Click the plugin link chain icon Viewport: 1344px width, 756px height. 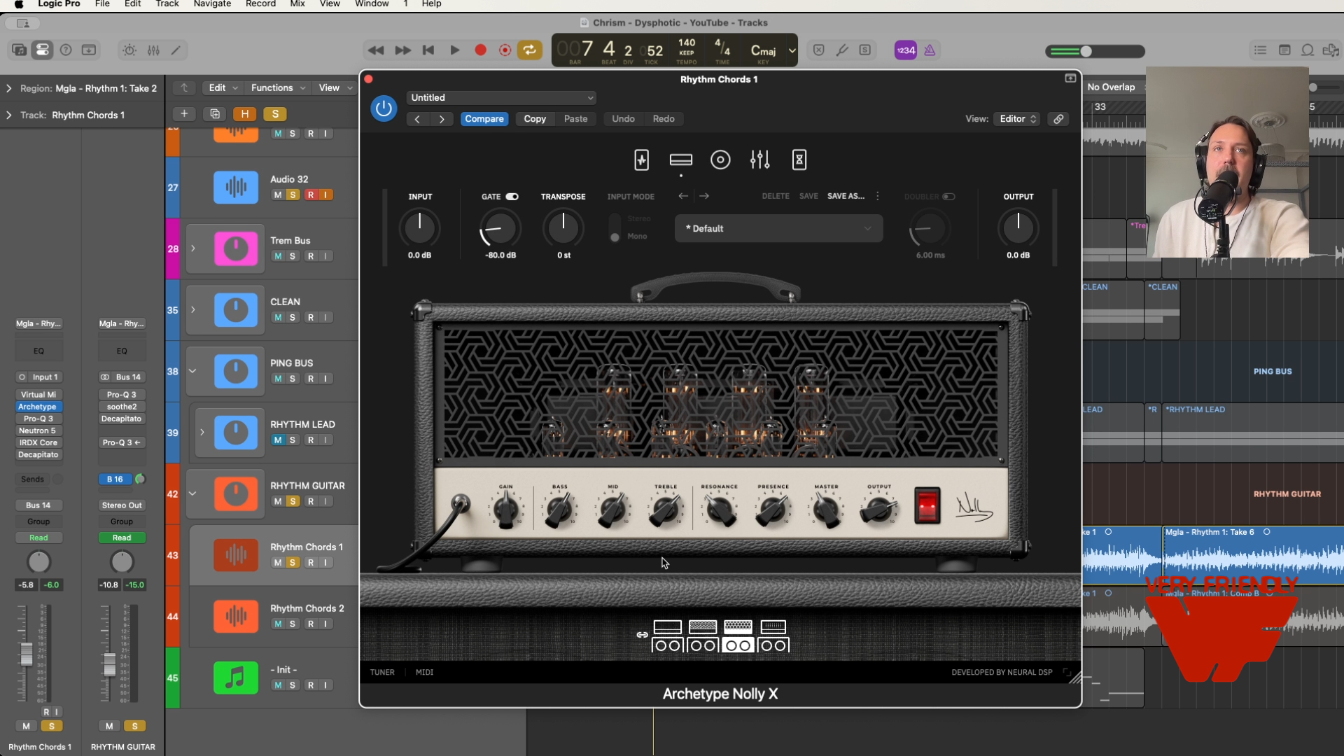[1058, 119]
